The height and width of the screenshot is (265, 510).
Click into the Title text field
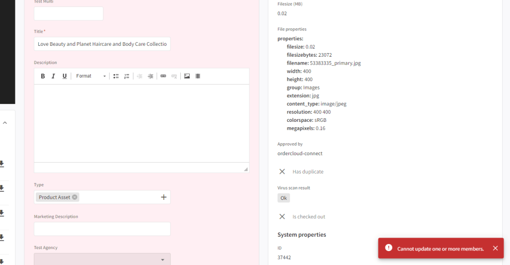pos(102,44)
